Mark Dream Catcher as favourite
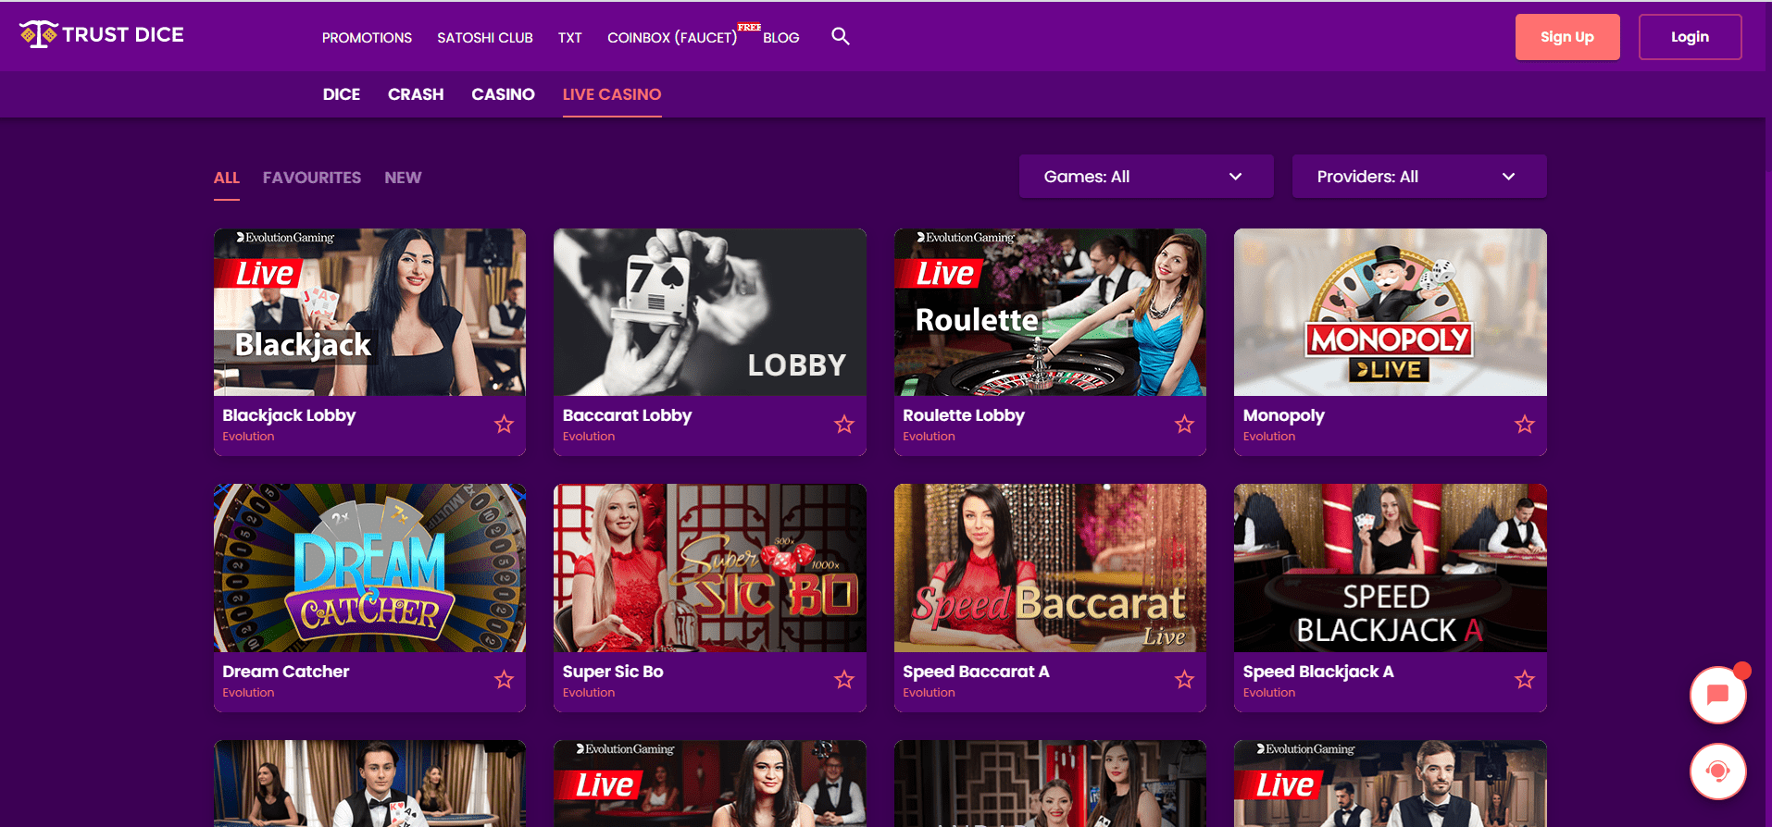 (504, 680)
